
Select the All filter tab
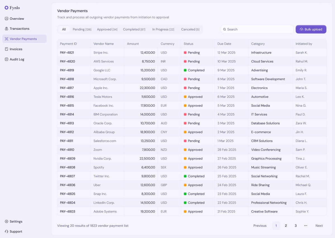point(64,29)
